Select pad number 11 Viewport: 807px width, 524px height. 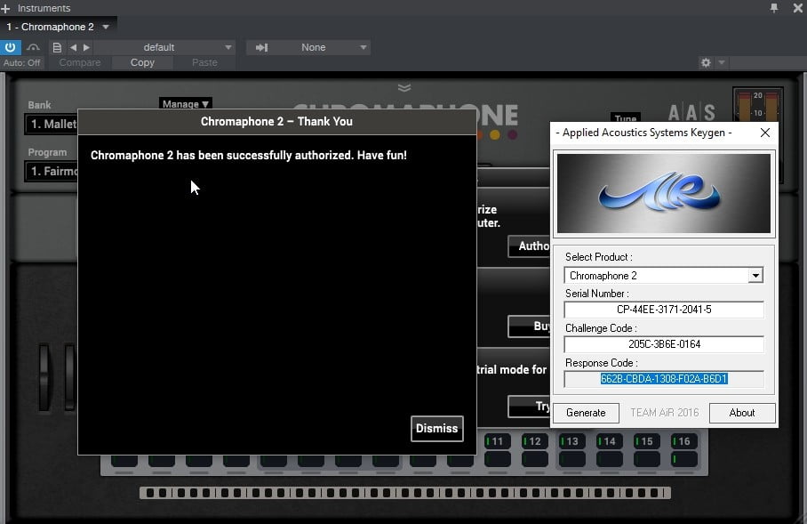(497, 441)
